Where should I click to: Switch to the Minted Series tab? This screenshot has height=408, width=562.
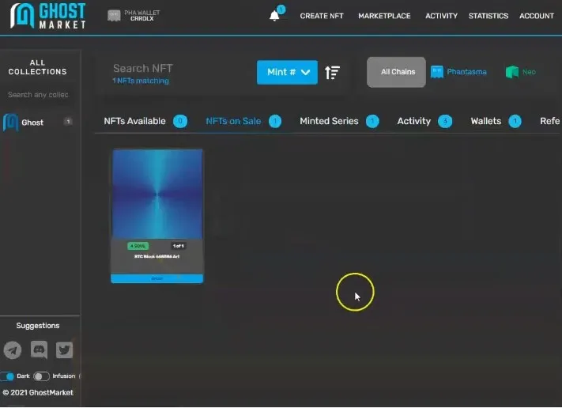(329, 121)
